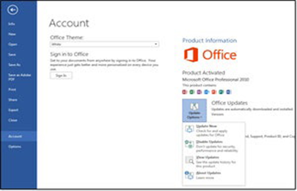Click the "Product Activated" text
Image resolution: width=297 pixels, height=191 pixels.
(204, 73)
